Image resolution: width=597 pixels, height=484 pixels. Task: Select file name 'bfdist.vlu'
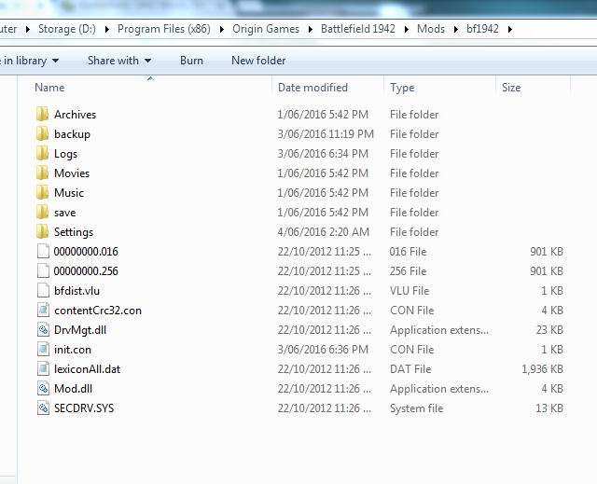click(x=76, y=291)
